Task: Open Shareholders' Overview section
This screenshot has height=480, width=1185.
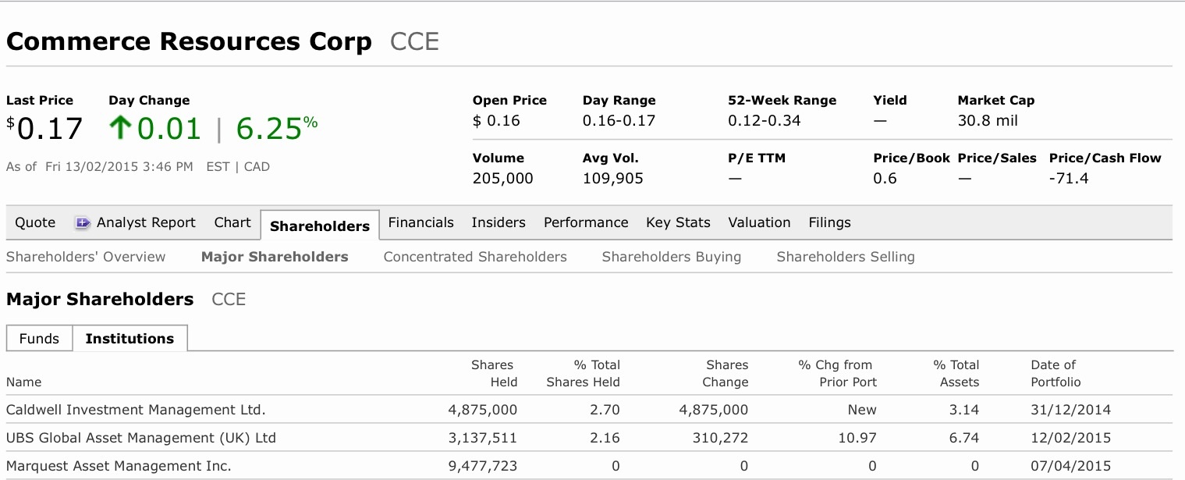Action: 86,256
